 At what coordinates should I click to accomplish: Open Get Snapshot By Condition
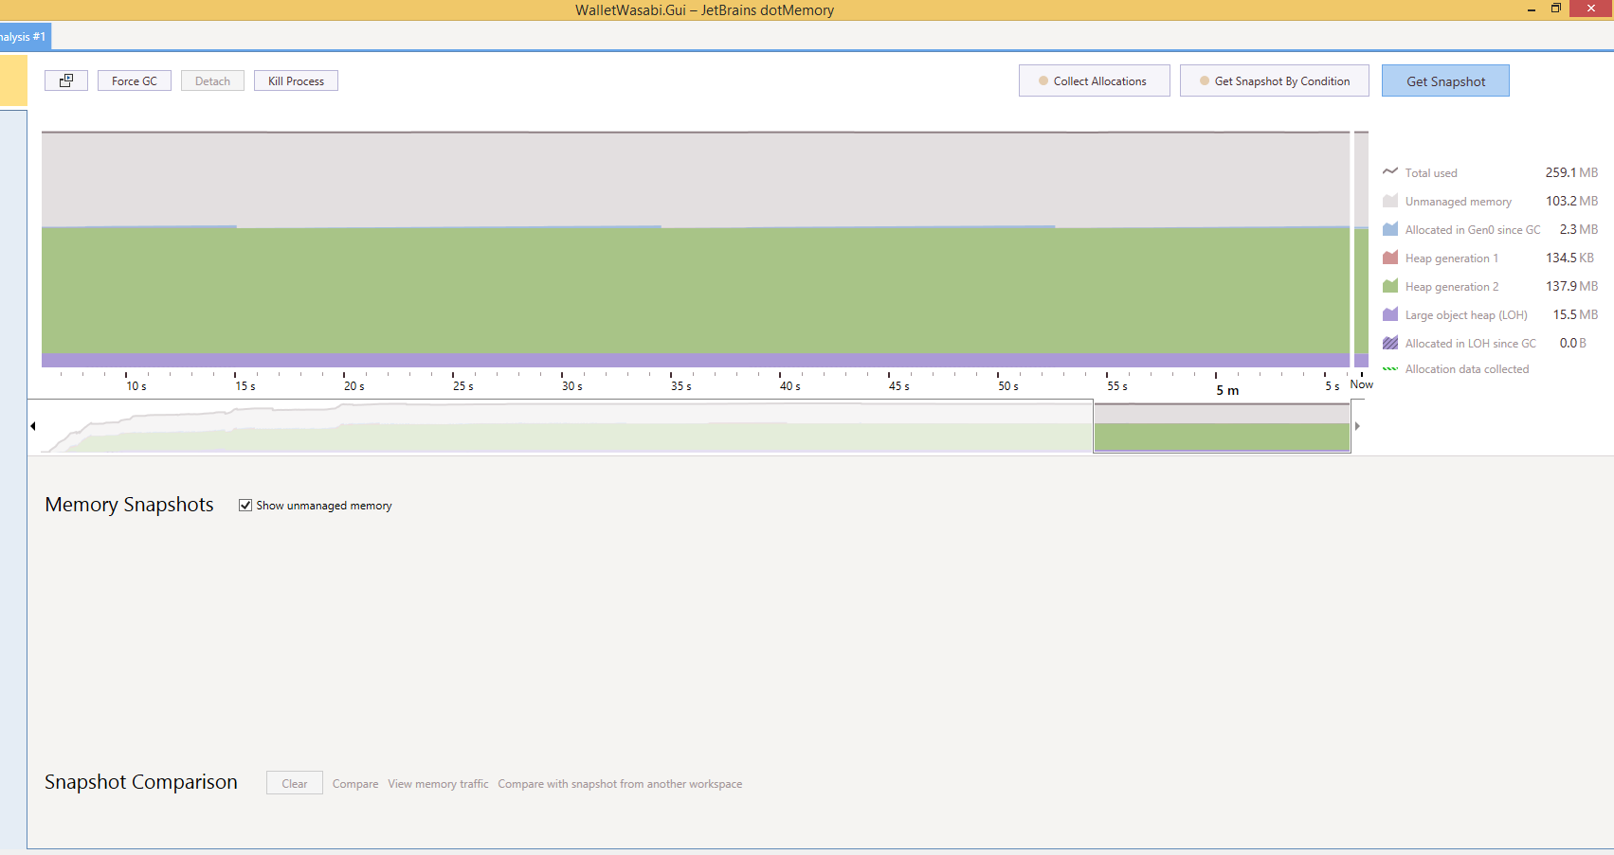coord(1275,80)
